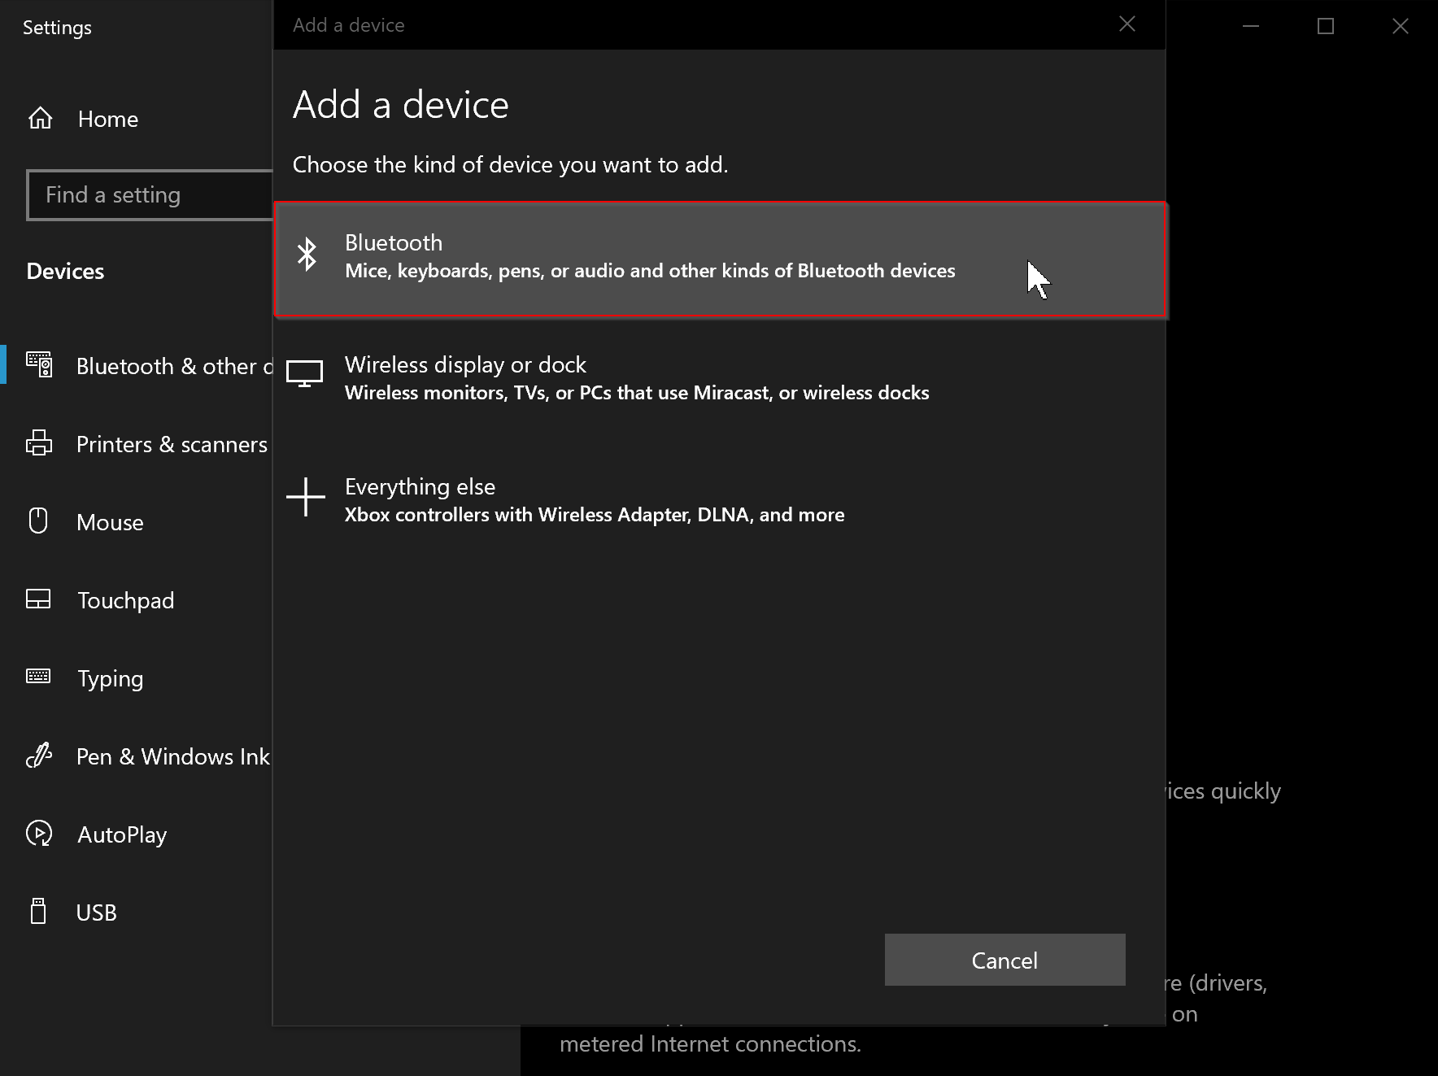
Task: Click the Bluetooth & other devices sidebar icon
Action: (x=39, y=364)
